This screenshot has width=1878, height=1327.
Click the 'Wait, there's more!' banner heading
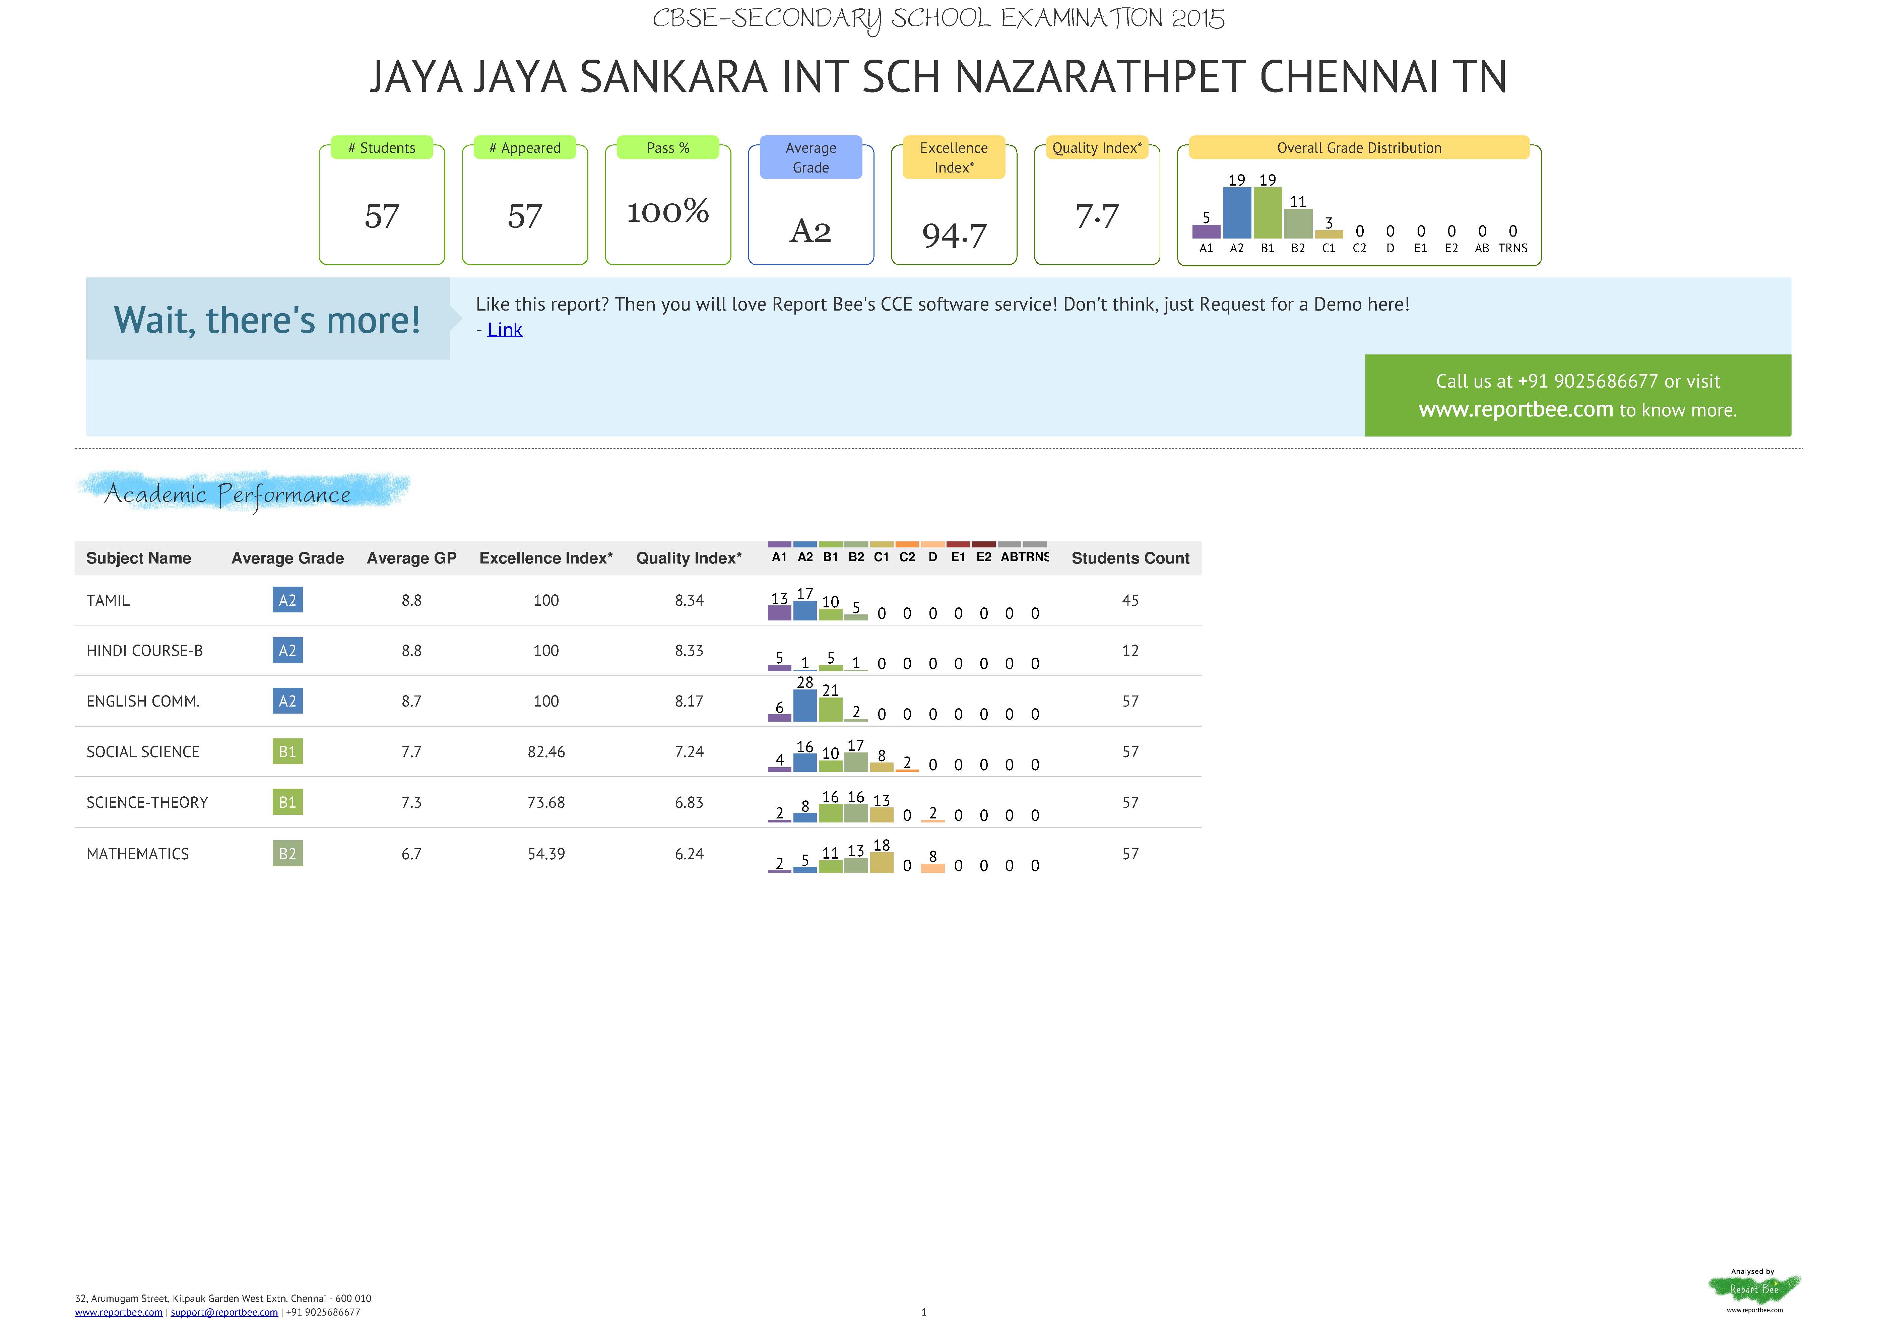point(267,320)
